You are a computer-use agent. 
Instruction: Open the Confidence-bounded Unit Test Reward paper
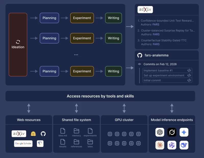167,21
